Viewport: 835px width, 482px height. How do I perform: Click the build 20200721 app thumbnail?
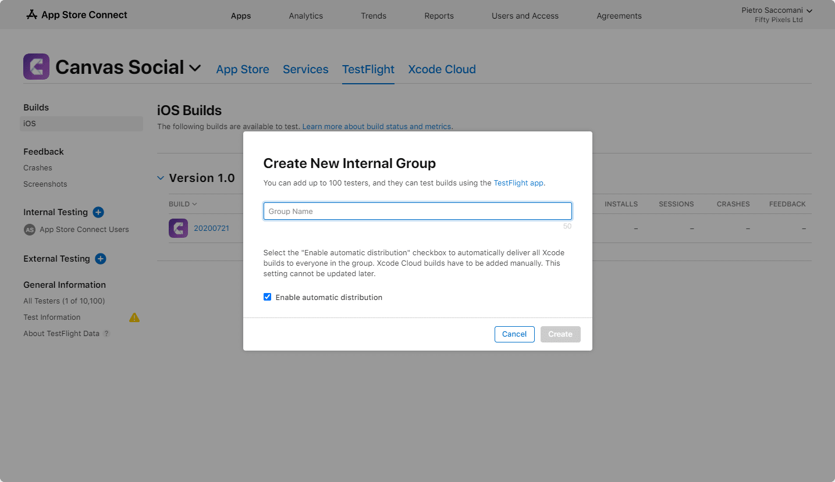pos(178,228)
